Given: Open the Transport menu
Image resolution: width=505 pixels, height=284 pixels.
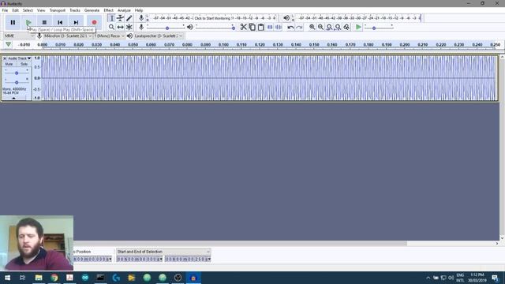Looking at the screenshot, I should tap(58, 10).
